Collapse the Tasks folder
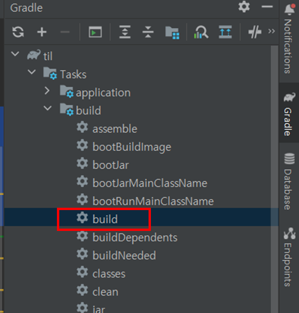Image resolution: width=299 pixels, height=313 pixels. pos(31,72)
